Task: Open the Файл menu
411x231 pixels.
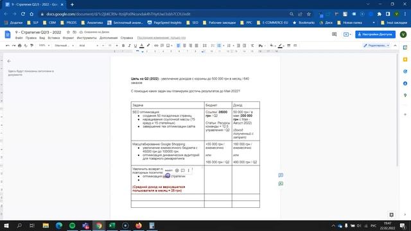Action: coord(19,38)
